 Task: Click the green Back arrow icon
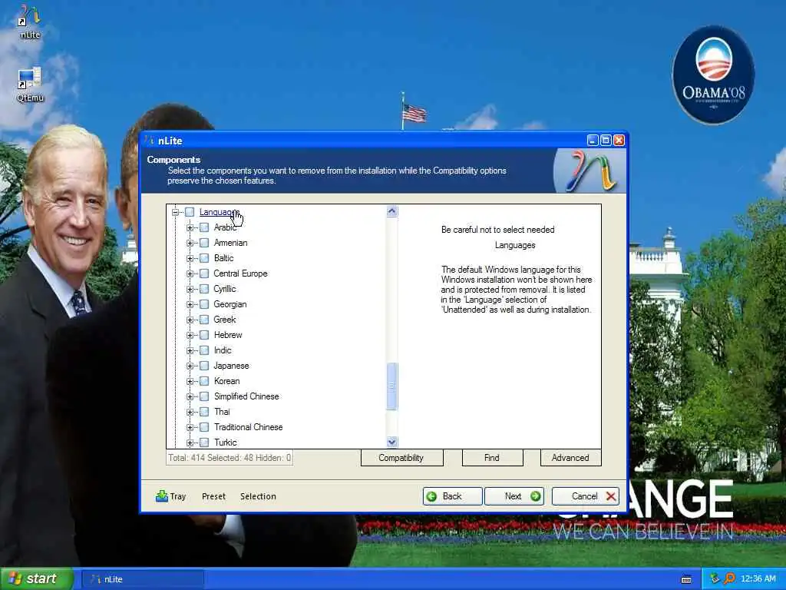click(431, 496)
